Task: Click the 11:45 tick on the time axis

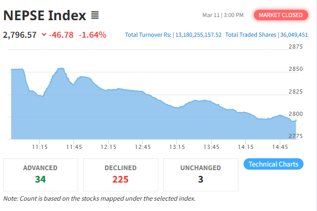Action: click(73, 147)
